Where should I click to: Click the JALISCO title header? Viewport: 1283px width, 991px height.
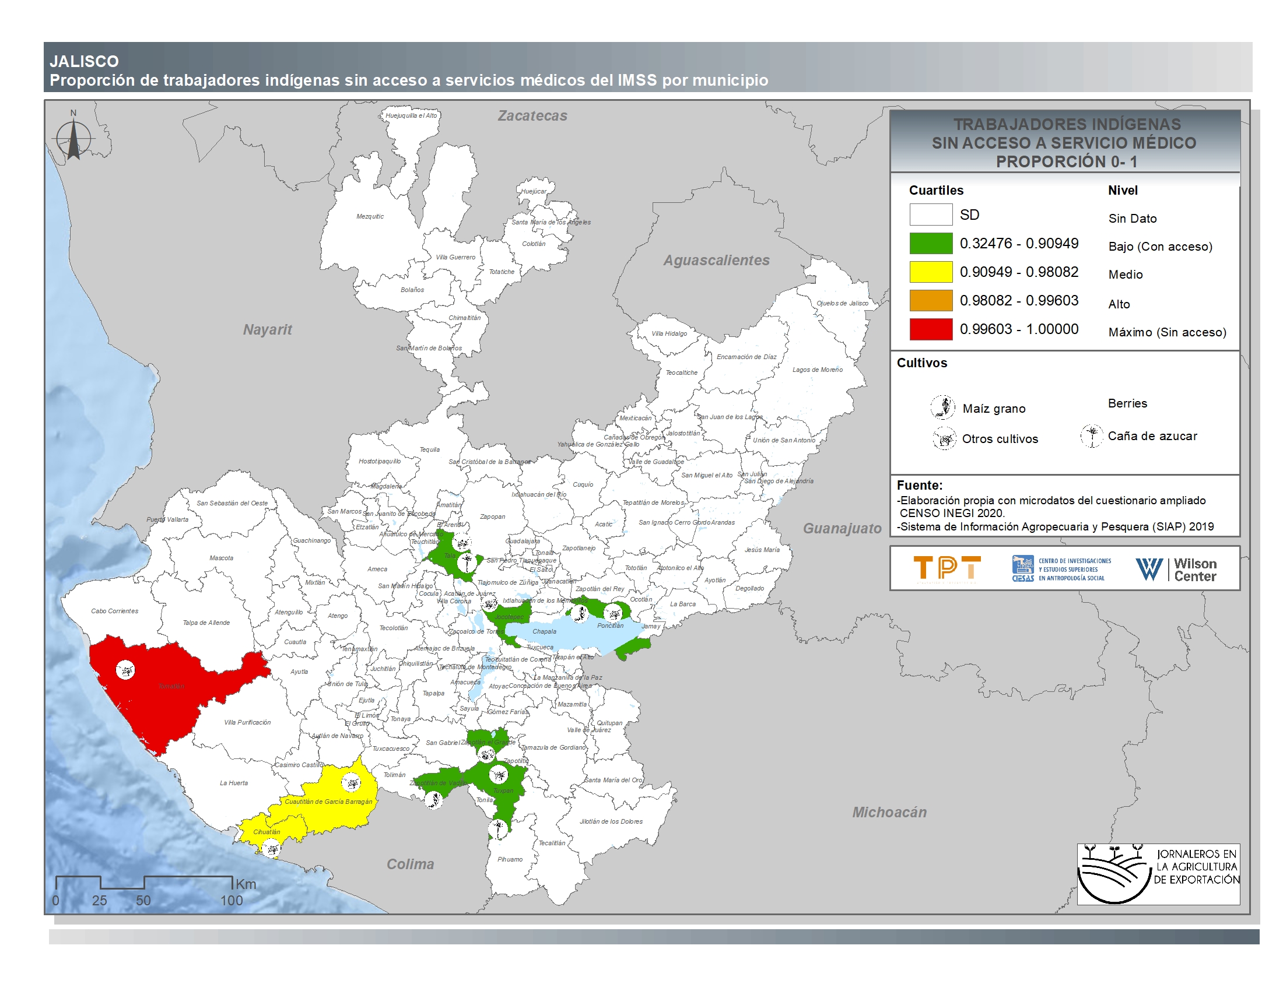(x=84, y=61)
